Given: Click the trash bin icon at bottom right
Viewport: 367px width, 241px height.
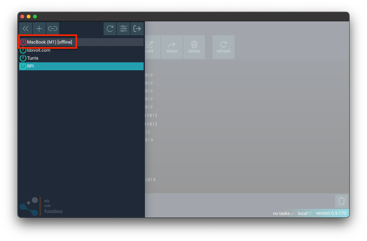Looking at the screenshot, I should coord(342,201).
